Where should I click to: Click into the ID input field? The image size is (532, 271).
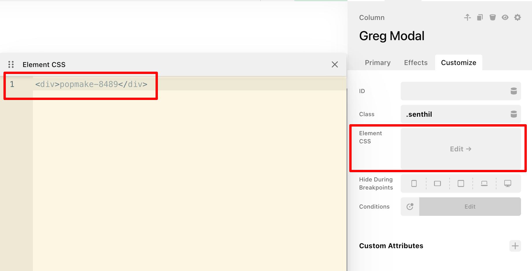454,91
